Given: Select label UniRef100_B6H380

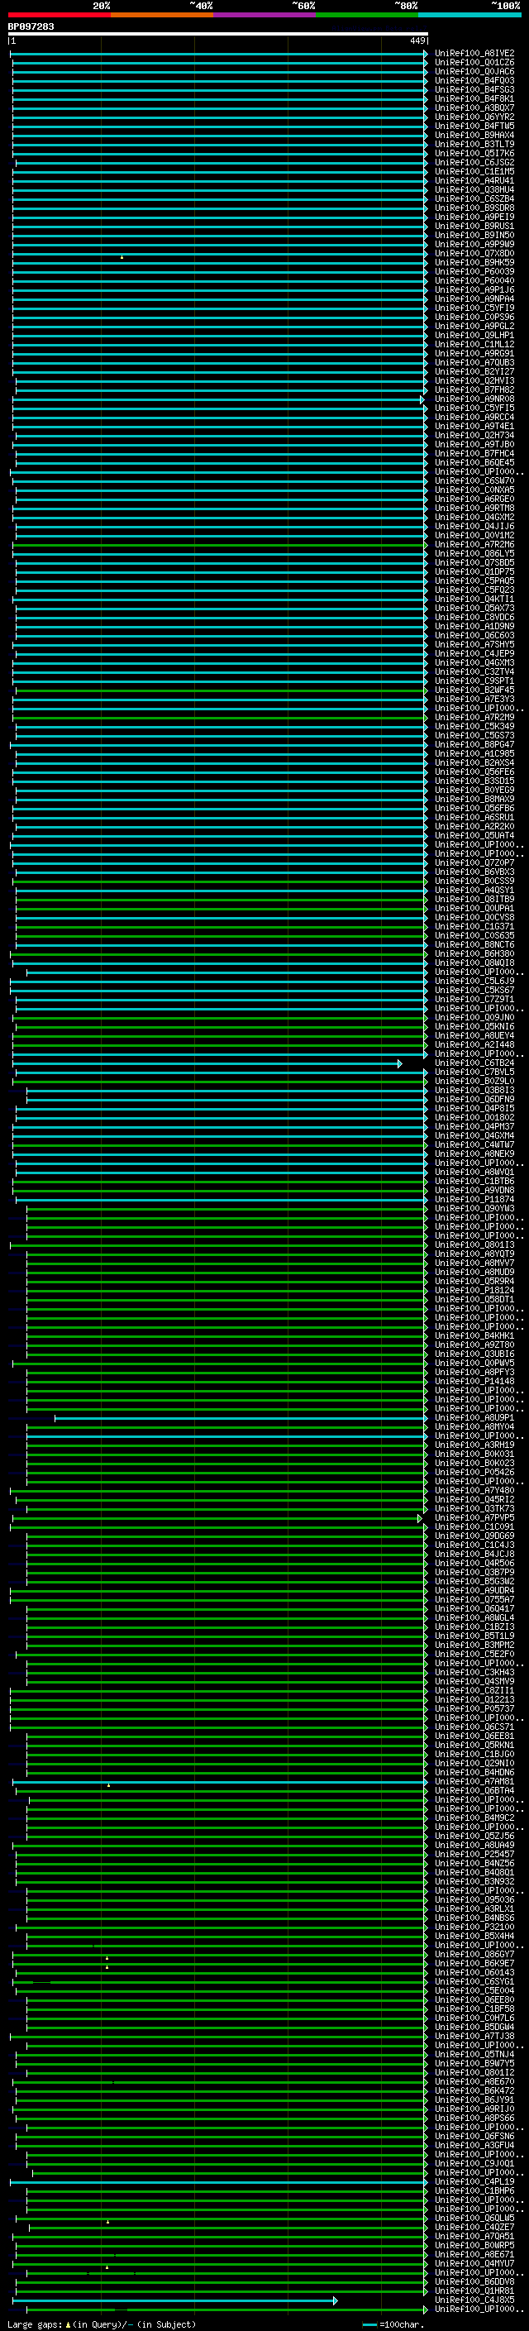Looking at the screenshot, I should 474,953.
